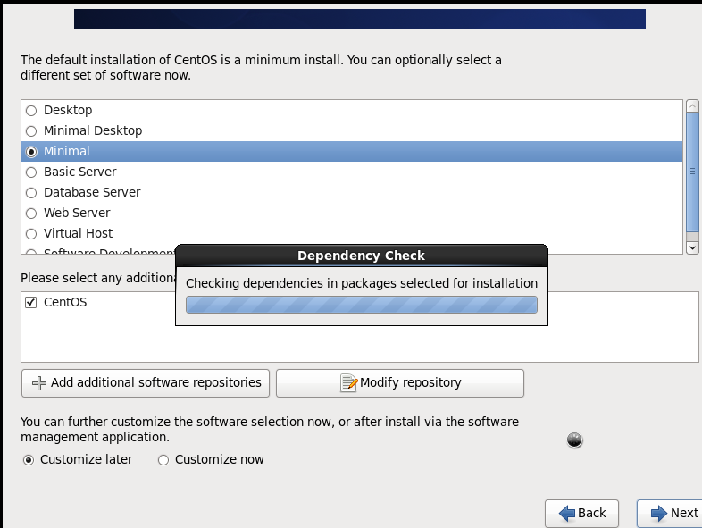
Task: Choose the Database Server option
Action: click(32, 193)
